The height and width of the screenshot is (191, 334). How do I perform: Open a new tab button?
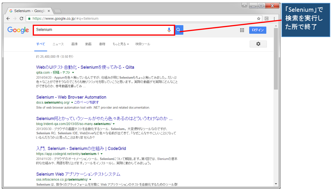click(57, 11)
